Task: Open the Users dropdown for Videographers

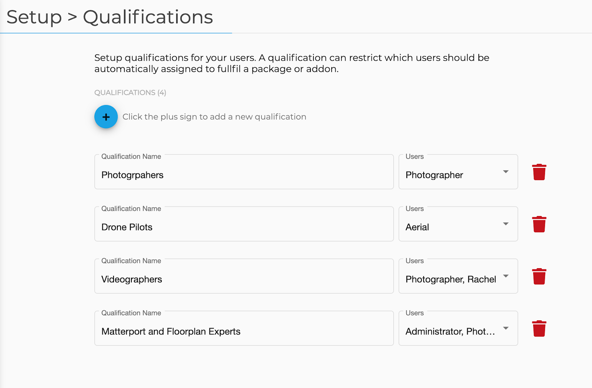Action: [458, 276]
